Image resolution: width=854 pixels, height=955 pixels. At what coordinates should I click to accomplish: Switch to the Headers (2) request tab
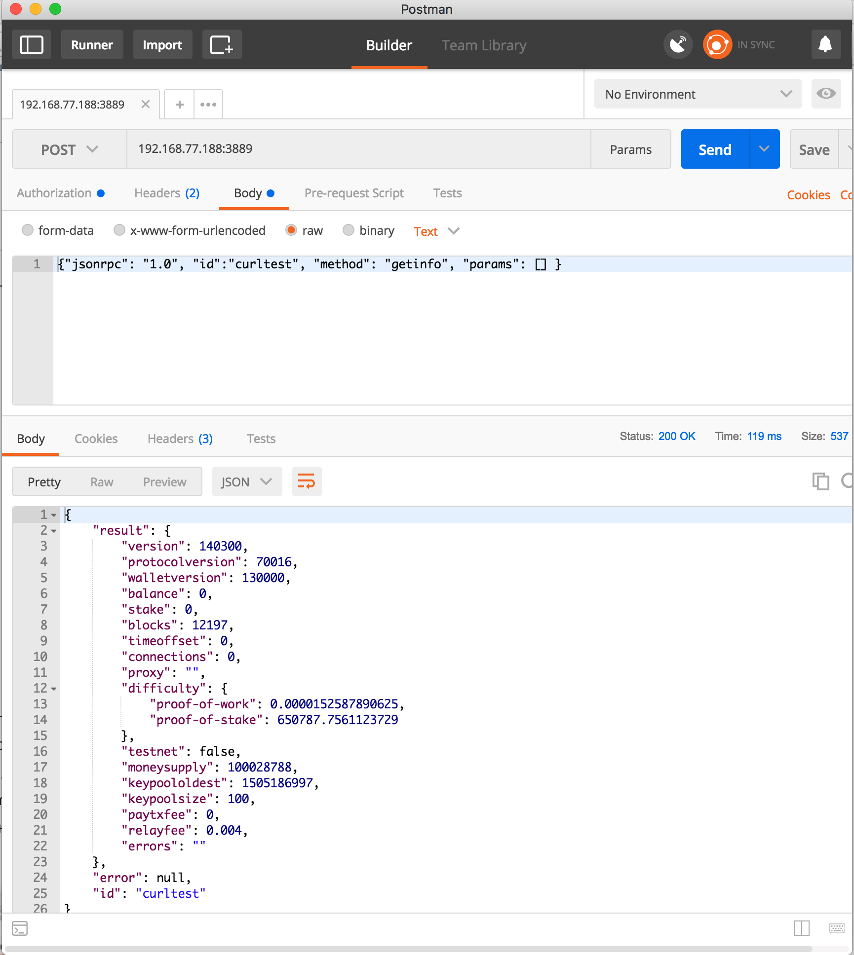click(x=167, y=193)
